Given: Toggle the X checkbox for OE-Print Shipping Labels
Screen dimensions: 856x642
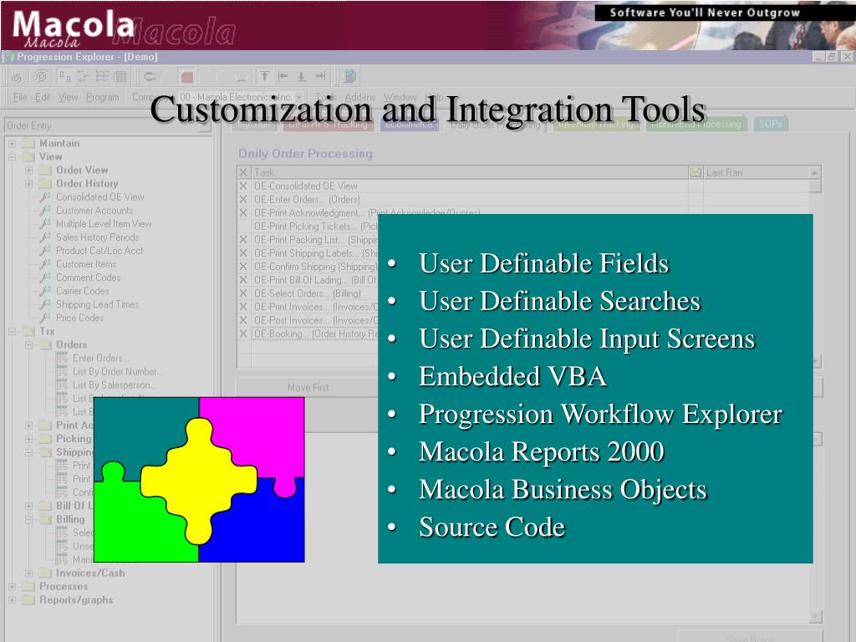Looking at the screenshot, I should (x=243, y=253).
